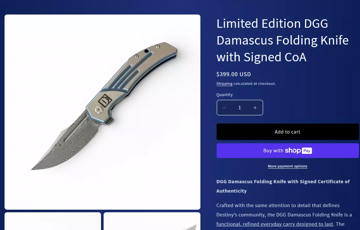
Task: Open More payment options
Action: click(x=287, y=166)
